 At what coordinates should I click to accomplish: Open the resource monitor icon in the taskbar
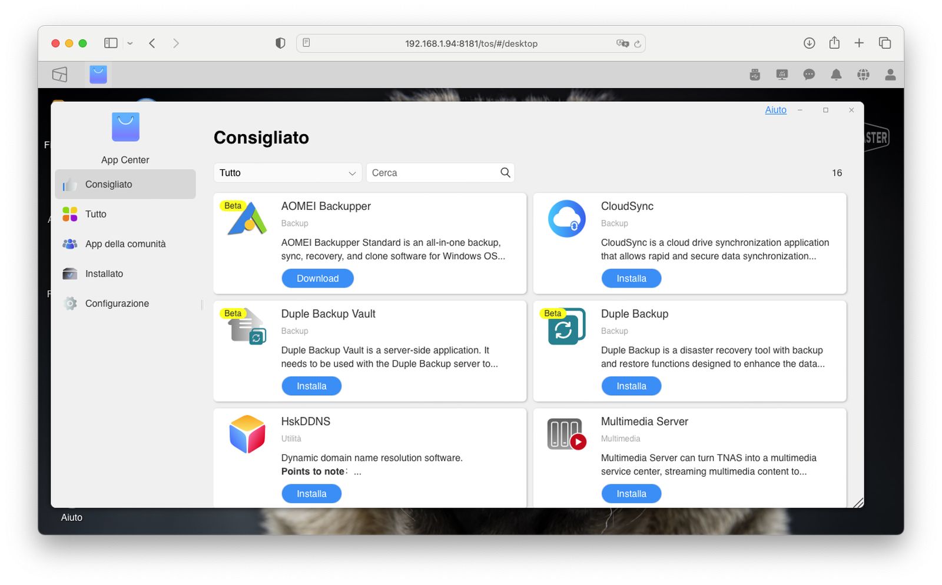pyautogui.click(x=782, y=75)
